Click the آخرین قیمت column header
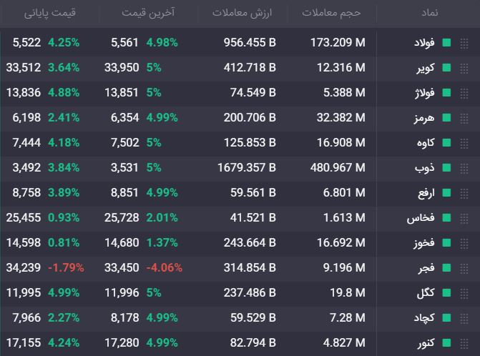 click(x=148, y=13)
